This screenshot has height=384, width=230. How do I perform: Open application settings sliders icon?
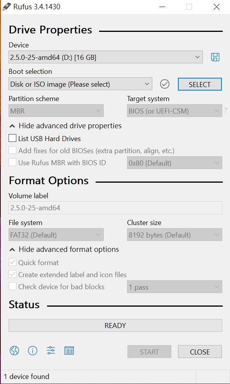(51, 351)
